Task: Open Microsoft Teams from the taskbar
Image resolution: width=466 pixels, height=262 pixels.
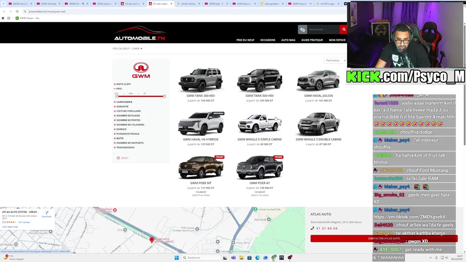Action: [x=233, y=258]
